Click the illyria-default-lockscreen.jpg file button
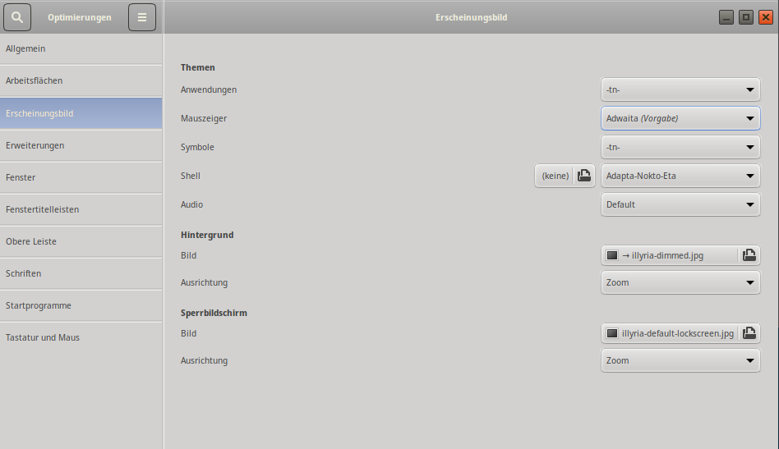 (671, 333)
